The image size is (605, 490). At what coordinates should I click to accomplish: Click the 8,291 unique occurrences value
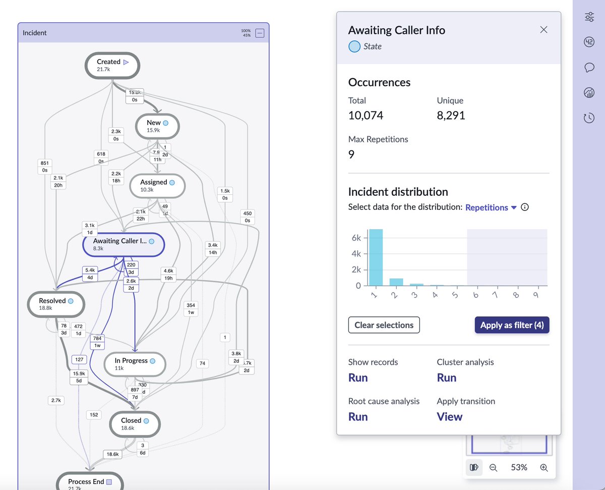tap(451, 115)
